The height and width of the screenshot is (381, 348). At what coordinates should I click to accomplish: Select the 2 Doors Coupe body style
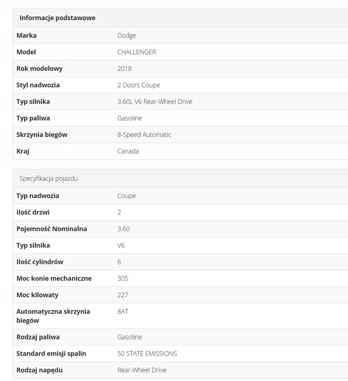(x=138, y=85)
